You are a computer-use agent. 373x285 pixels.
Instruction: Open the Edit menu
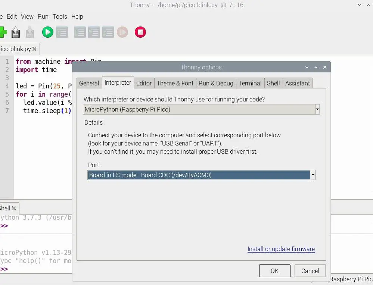12,16
